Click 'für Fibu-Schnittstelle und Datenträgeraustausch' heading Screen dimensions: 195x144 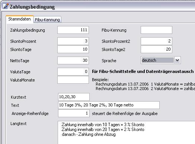[143, 71]
